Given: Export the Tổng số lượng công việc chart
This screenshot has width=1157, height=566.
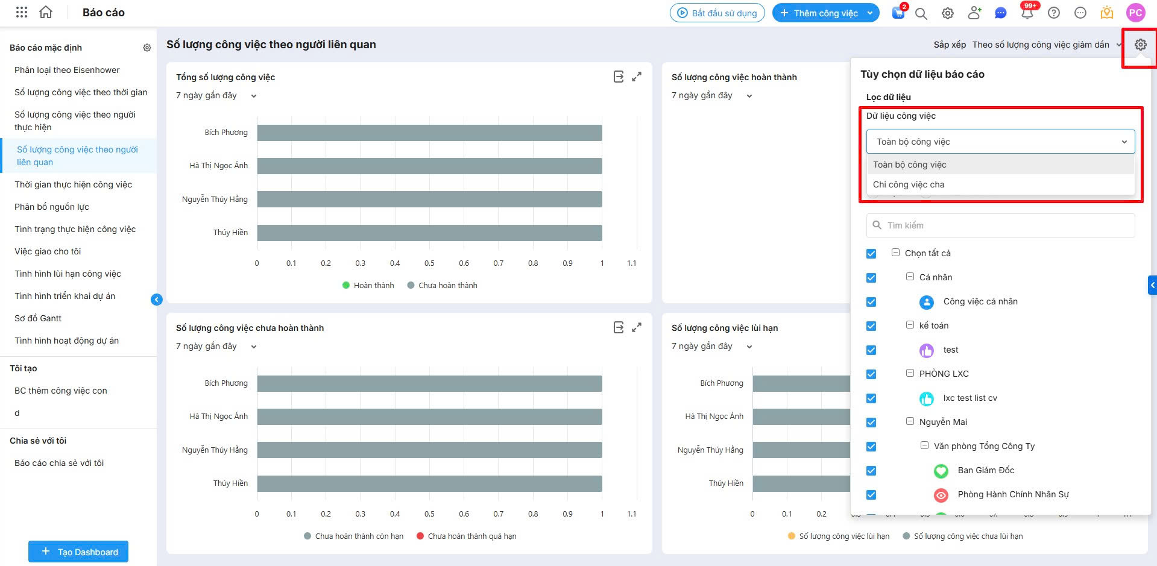Looking at the screenshot, I should (x=618, y=77).
